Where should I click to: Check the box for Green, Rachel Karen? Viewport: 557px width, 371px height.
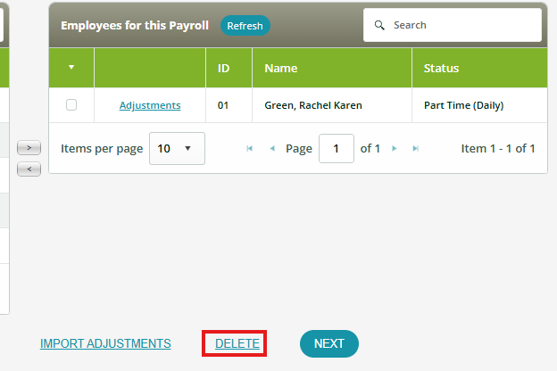[71, 105]
